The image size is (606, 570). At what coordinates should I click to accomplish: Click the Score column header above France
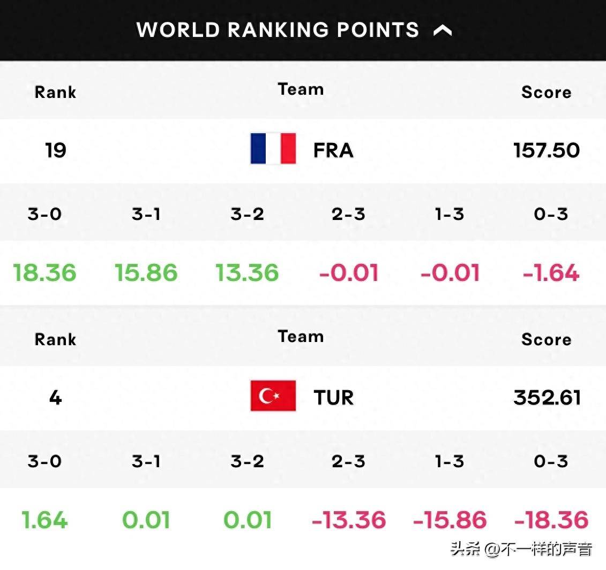coord(546,92)
